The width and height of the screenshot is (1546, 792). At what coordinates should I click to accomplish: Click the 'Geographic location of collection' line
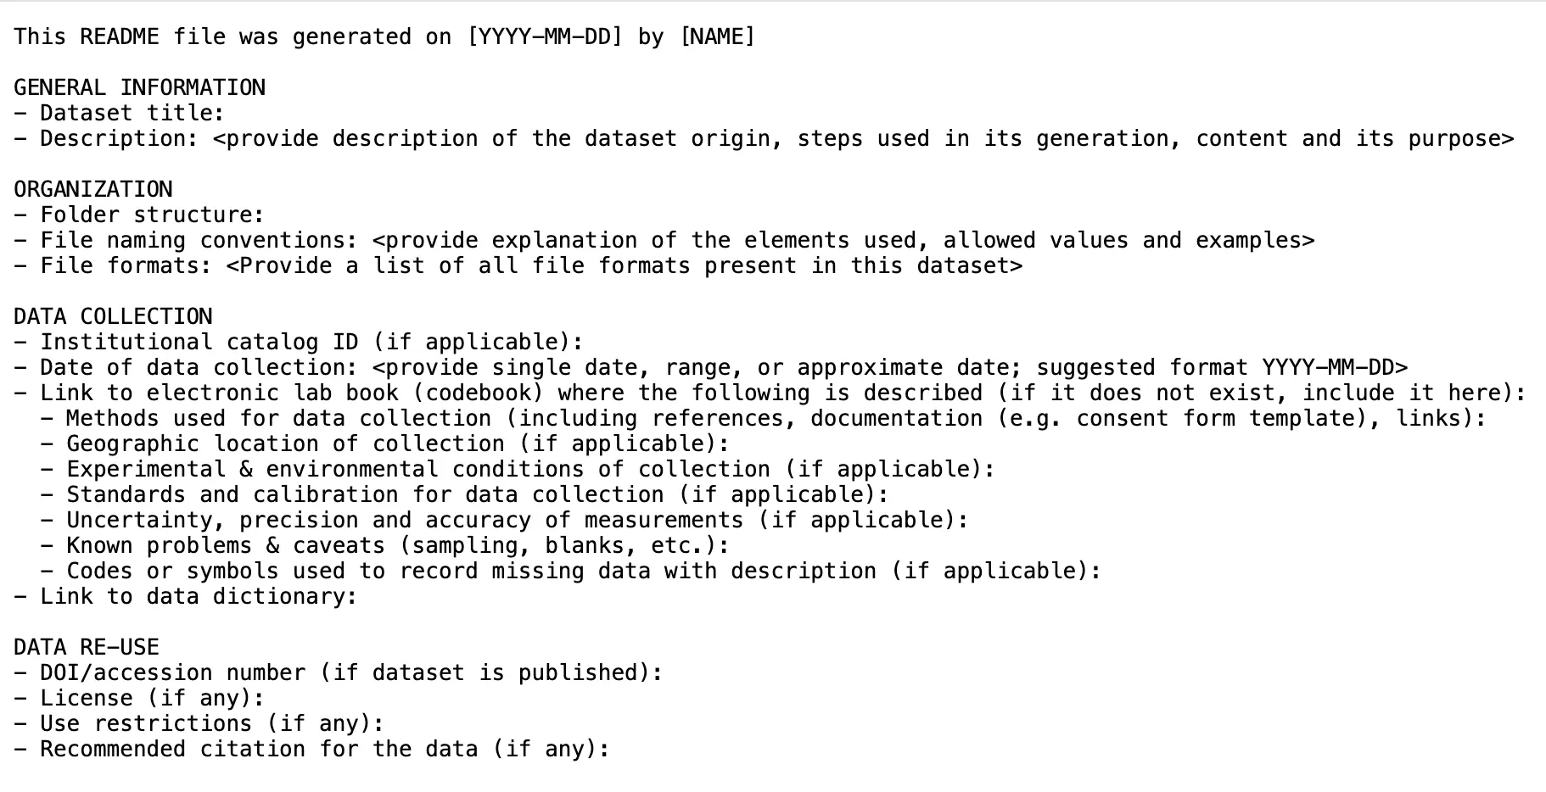[x=397, y=444]
